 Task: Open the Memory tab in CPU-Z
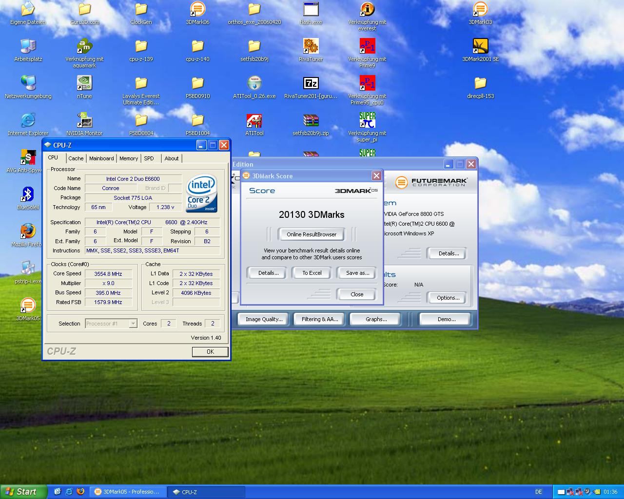click(x=129, y=158)
